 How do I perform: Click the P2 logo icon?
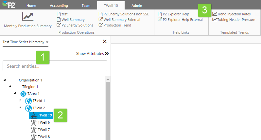tap(9, 5)
